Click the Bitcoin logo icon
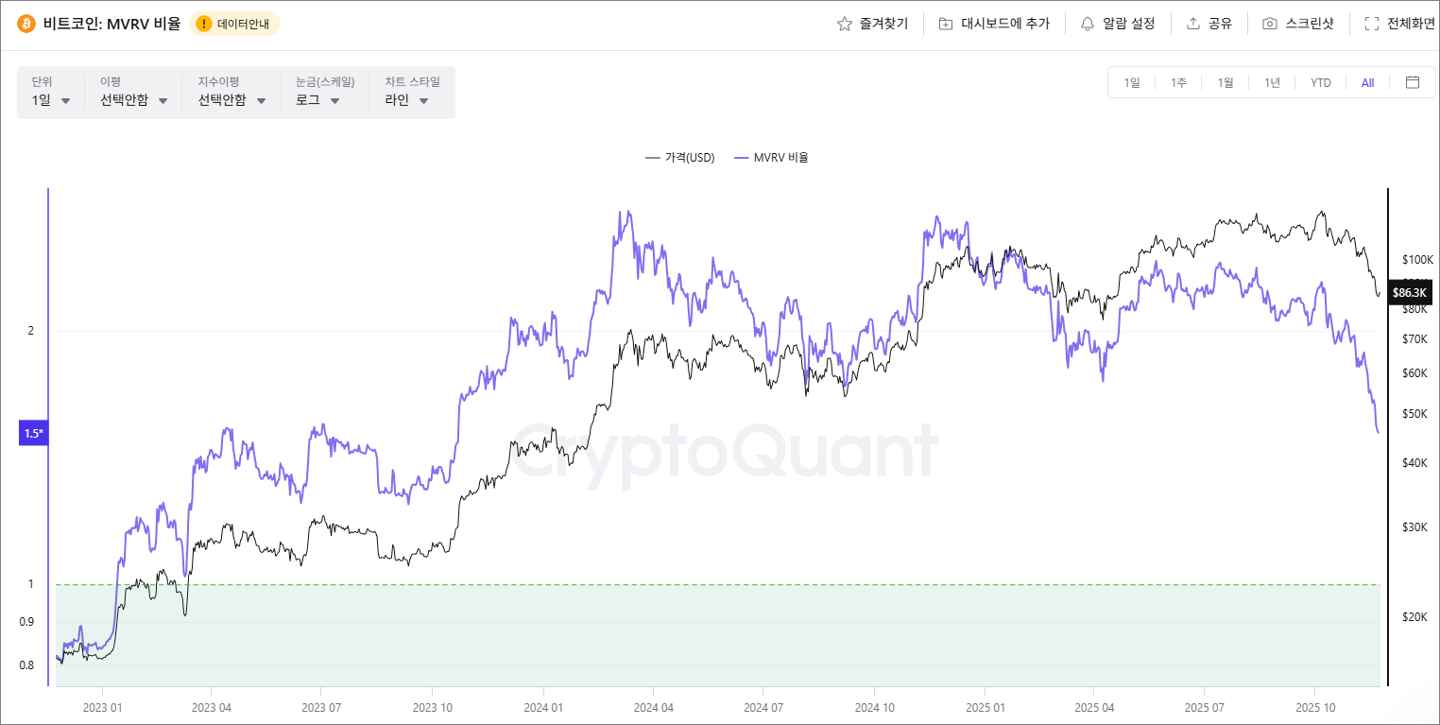The height and width of the screenshot is (725, 1440). (26, 23)
